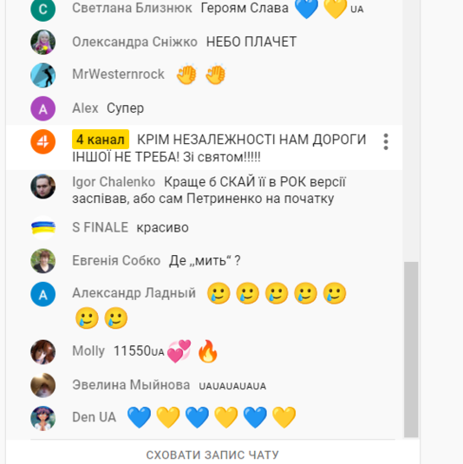The image size is (463, 464).
Task: Click Евгенія Собко's profile picture
Action: pos(42,261)
